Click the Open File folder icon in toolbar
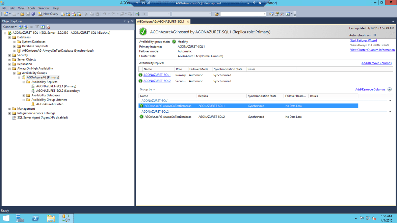This screenshot has width=397, height=223. click(22, 14)
